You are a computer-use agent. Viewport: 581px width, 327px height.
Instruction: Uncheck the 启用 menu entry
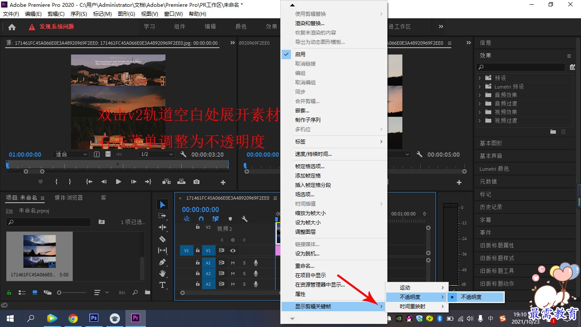pyautogui.click(x=333, y=54)
